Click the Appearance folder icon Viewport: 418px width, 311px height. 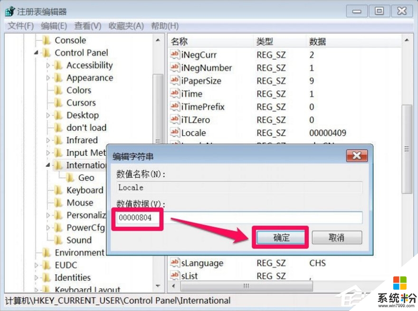point(58,78)
